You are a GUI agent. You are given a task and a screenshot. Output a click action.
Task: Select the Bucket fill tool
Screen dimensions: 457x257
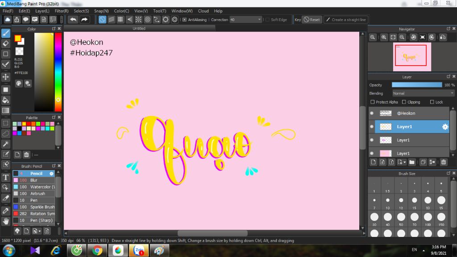[x=5, y=100]
